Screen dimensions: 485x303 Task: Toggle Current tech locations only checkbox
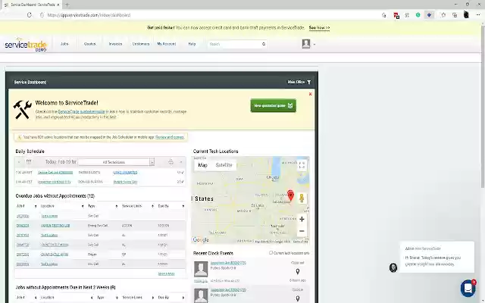click(x=271, y=252)
